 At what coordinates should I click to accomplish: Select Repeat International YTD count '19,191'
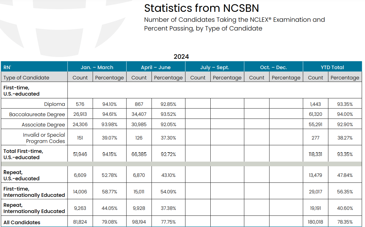click(316, 208)
